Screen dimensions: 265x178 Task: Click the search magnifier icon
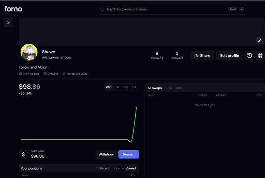coord(102,9)
